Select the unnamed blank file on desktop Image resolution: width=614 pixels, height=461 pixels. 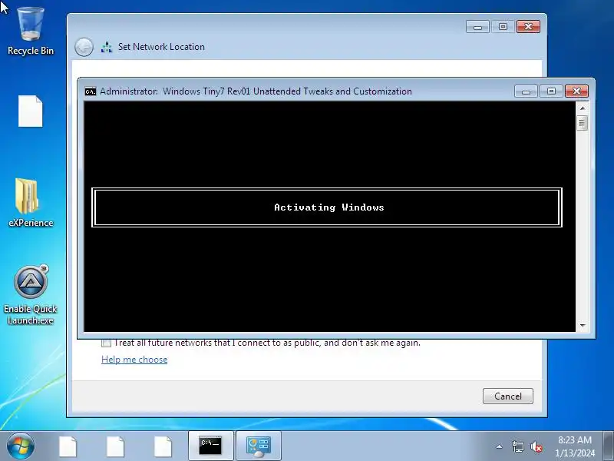[31, 111]
